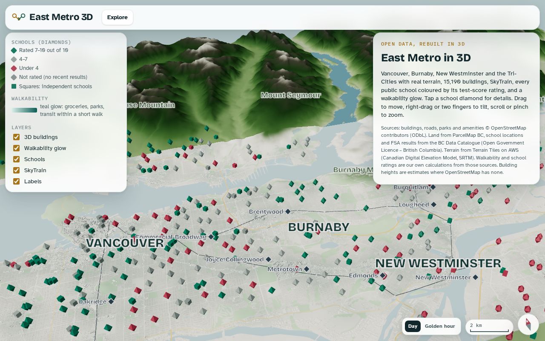545x341 pixels.
Task: Select the Edmonds station marker
Action: (x=382, y=275)
